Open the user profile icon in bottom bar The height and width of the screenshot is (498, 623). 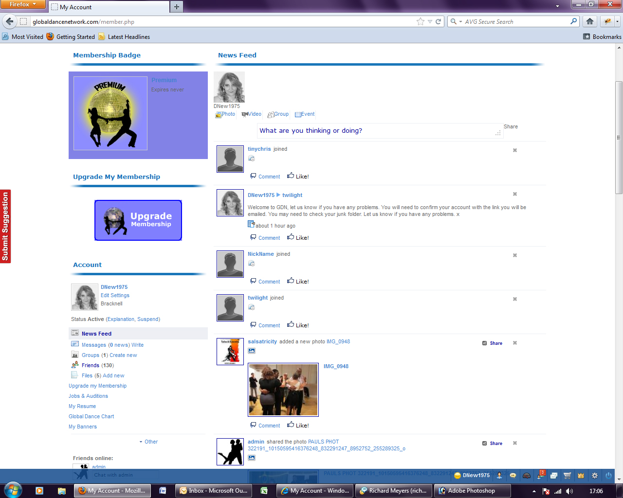499,475
